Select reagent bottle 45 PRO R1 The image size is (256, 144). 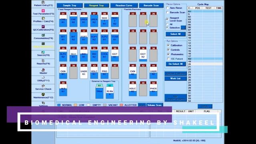104,72
